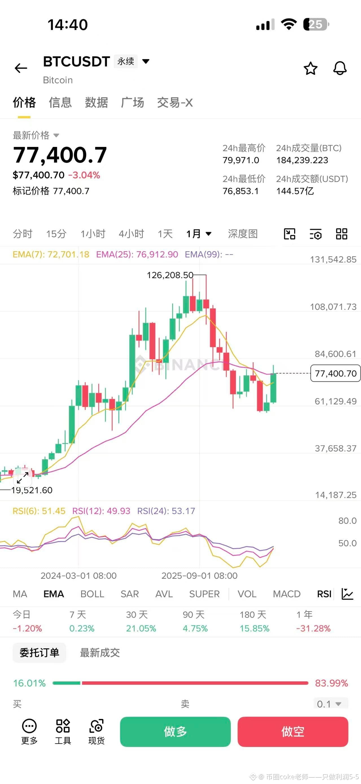The height and width of the screenshot is (784, 361).
Task: Enable the BOLL indicator
Action: (x=92, y=594)
